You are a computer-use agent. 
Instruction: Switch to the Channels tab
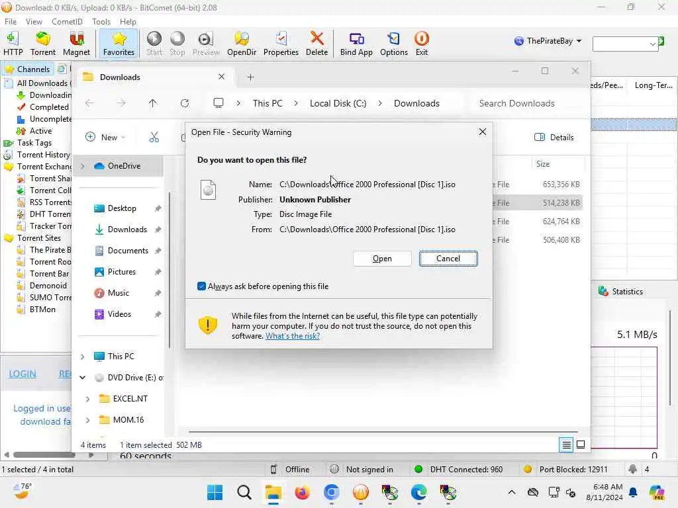pyautogui.click(x=28, y=69)
